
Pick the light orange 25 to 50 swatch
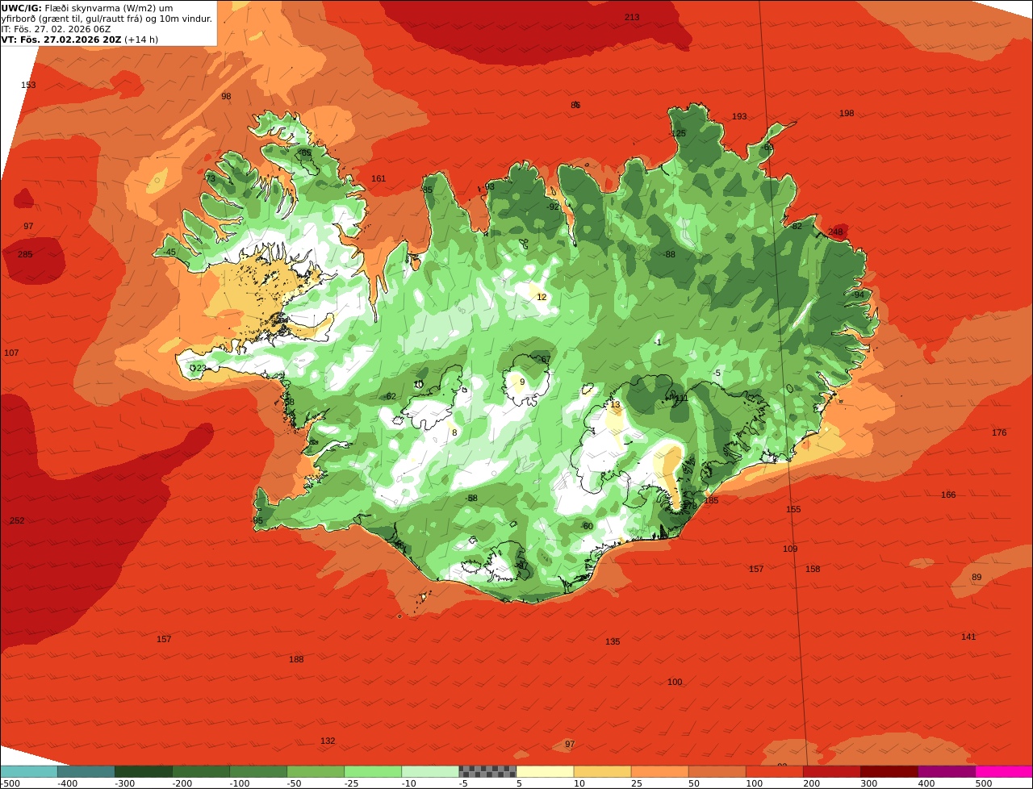(659, 771)
